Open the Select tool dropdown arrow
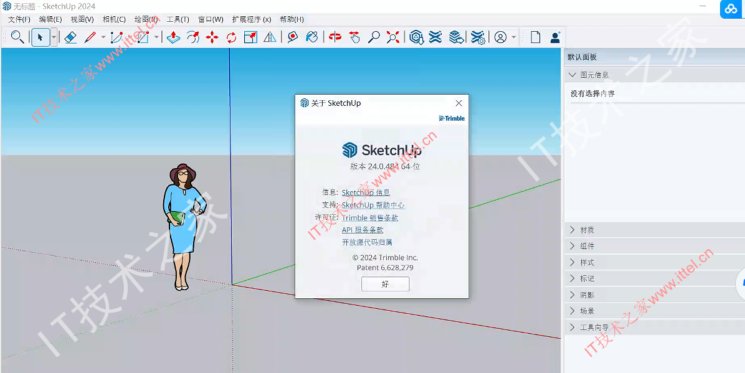Viewport: 745px width, 373px height. pyautogui.click(x=54, y=37)
